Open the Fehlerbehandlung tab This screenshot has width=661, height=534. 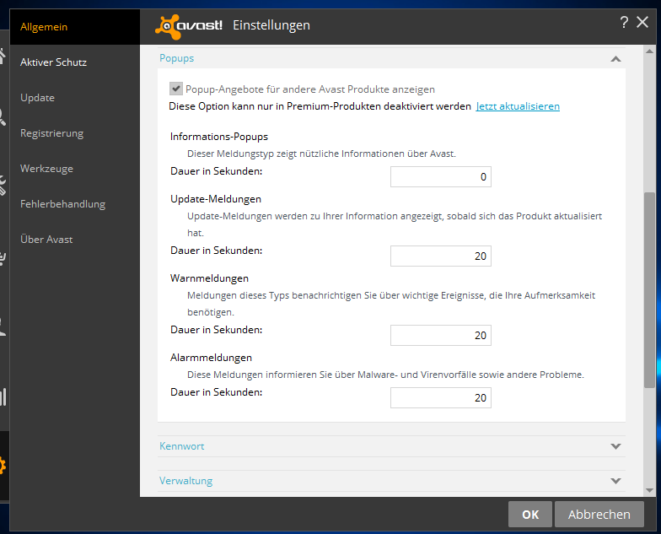tap(75, 204)
